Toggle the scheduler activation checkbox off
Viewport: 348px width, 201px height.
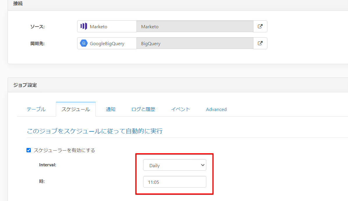point(29,150)
